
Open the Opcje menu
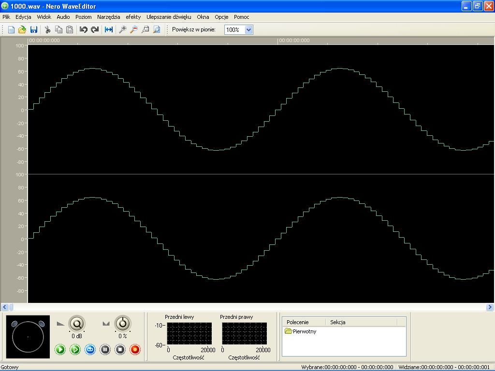(x=221, y=17)
